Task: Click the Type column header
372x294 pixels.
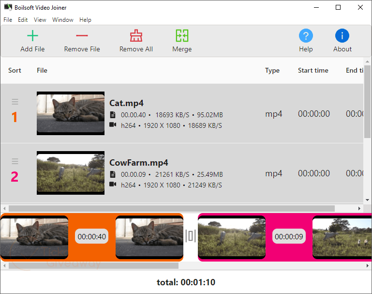Action: (272, 71)
